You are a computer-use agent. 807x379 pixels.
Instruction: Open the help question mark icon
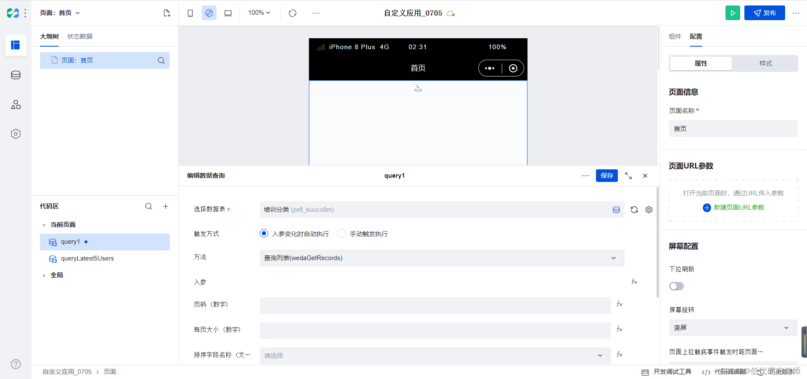(x=16, y=364)
